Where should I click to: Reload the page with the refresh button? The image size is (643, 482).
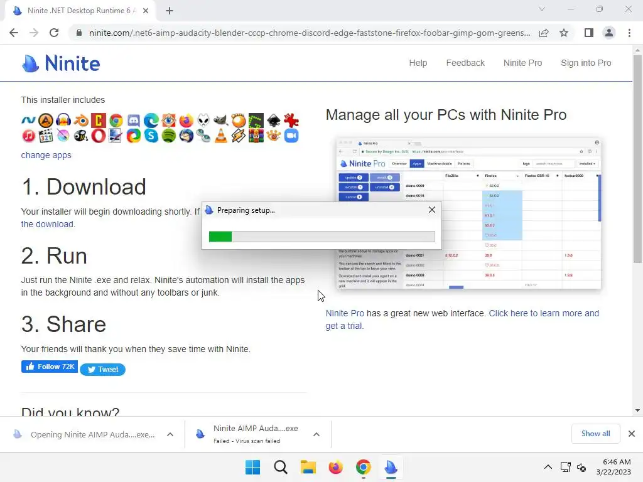(54, 33)
